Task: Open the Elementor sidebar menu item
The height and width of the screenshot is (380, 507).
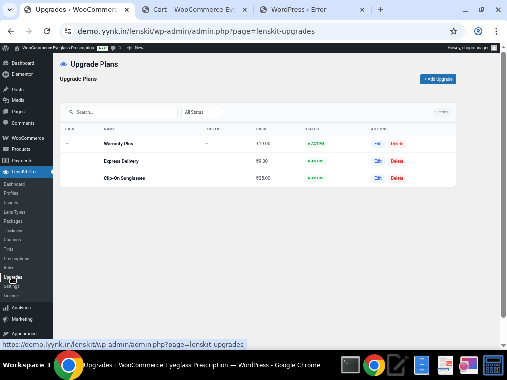Action: click(x=22, y=74)
